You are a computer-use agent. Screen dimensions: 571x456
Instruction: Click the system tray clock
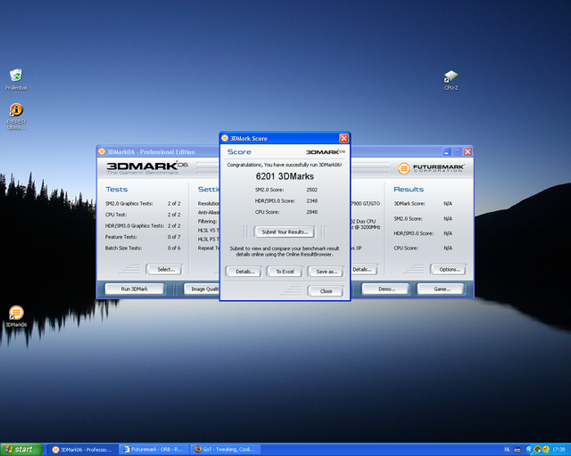click(558, 449)
